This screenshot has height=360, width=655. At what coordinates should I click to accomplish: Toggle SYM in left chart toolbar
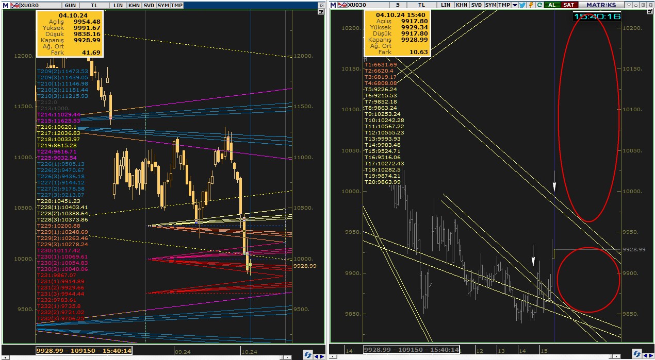pos(163,5)
